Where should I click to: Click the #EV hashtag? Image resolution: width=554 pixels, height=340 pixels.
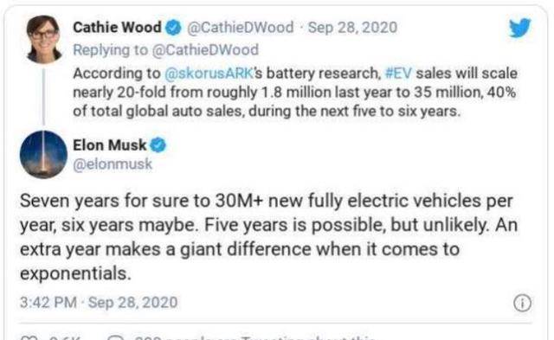pos(398,74)
